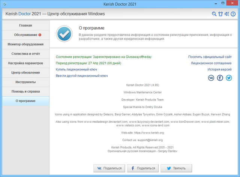Open the Главная tab
This screenshot has height=177, width=240.
(x=26, y=25)
